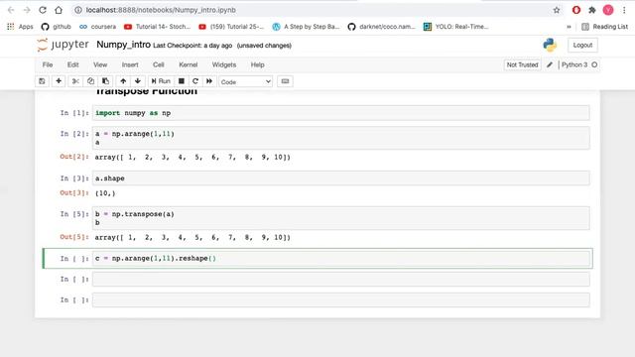Open YOLO: Real-Time... bookmark
The image size is (635, 357).
456,27
